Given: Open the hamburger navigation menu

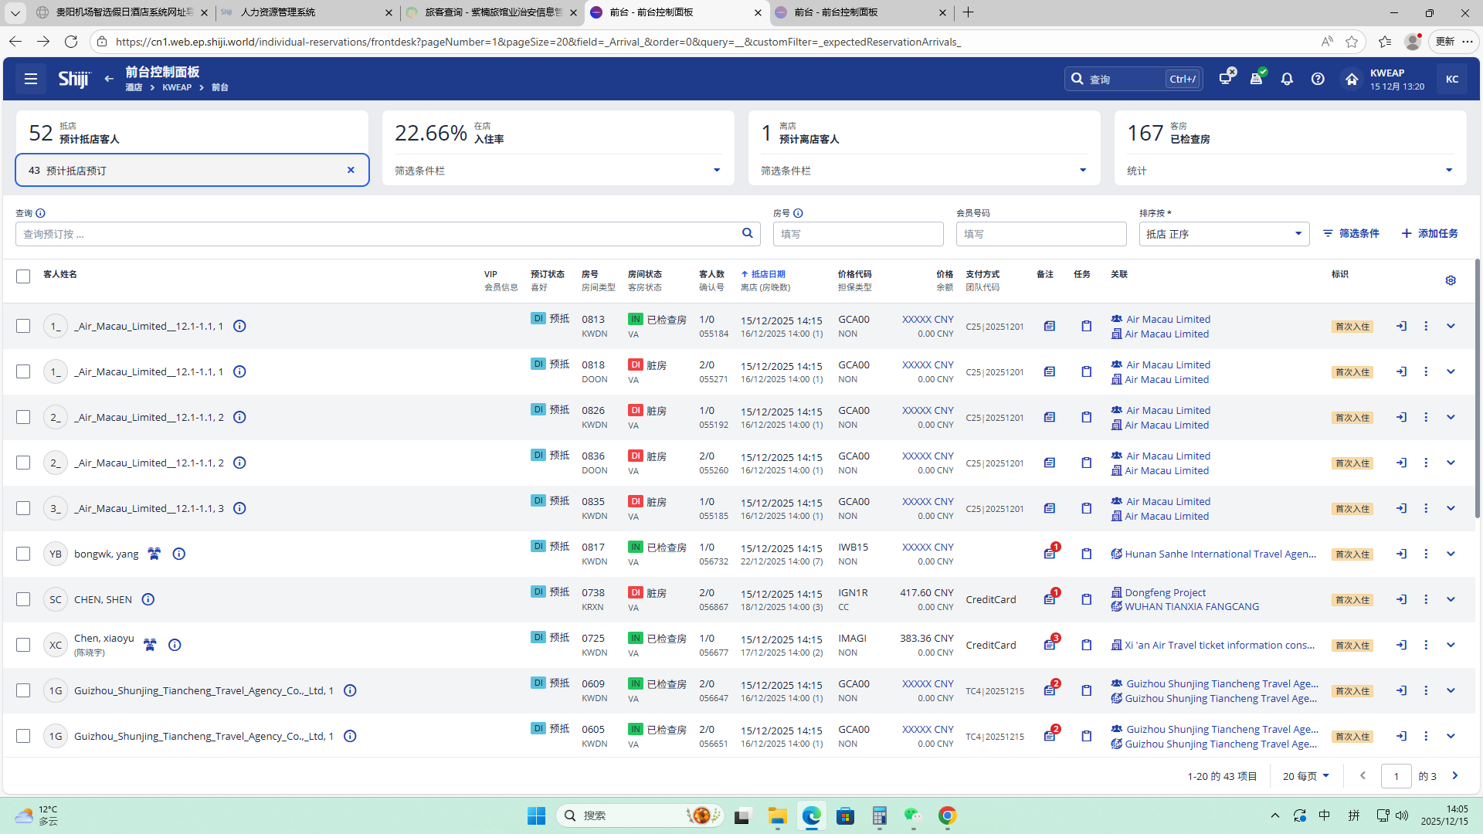Looking at the screenshot, I should [x=31, y=79].
